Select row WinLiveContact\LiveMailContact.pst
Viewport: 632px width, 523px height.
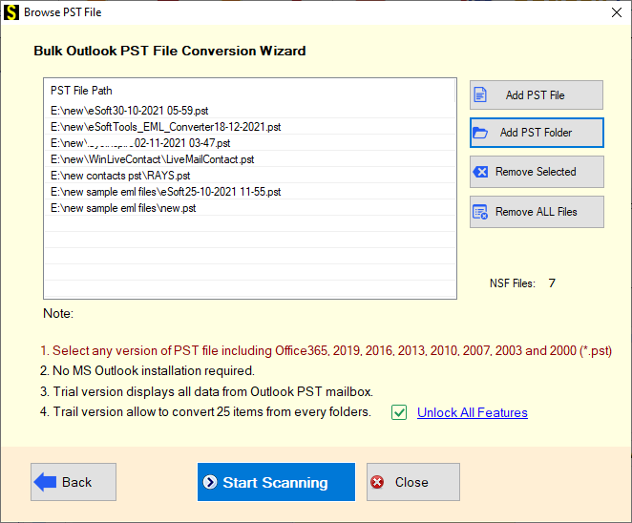pyautogui.click(x=250, y=159)
